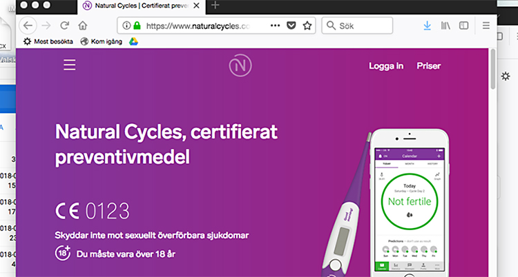Click the gear icon in the background window
The height and width of the screenshot is (277, 518).
click(x=506, y=76)
